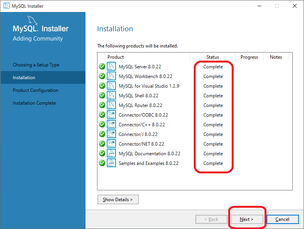Select the MySQL Router 8.0.22 row text
Image resolution: width=304 pixels, height=229 pixels.
pos(140,105)
